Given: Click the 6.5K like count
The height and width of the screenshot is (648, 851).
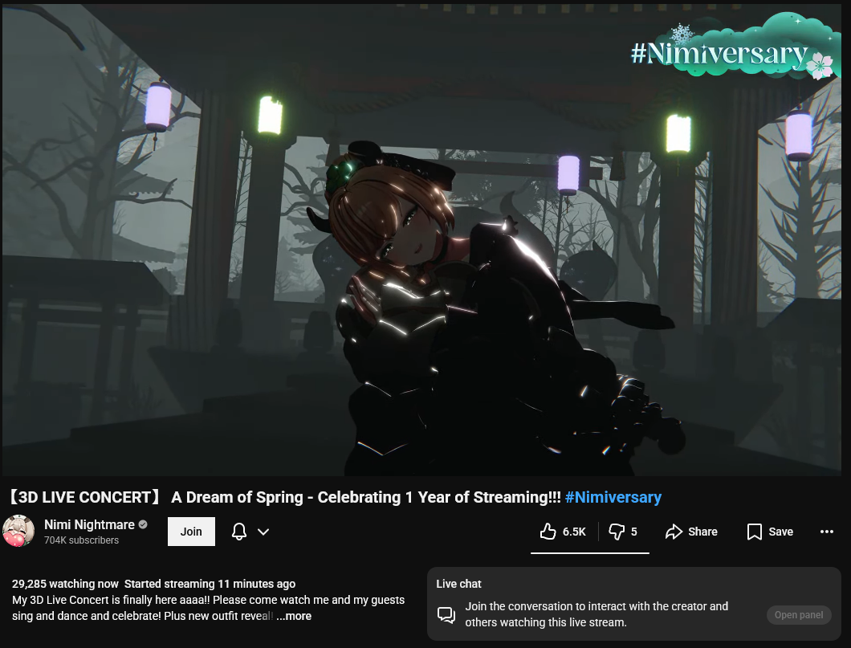Looking at the screenshot, I should [574, 532].
